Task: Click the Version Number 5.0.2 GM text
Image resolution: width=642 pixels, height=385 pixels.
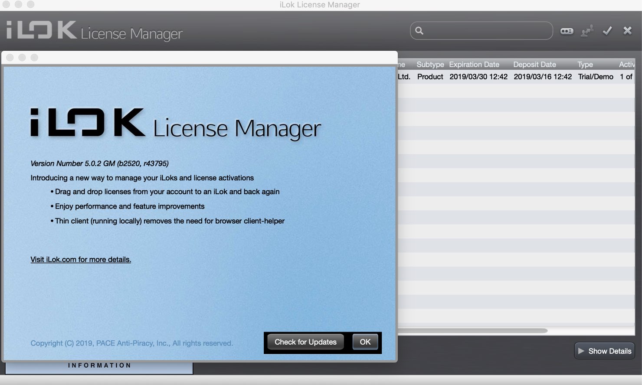Action: [99, 163]
